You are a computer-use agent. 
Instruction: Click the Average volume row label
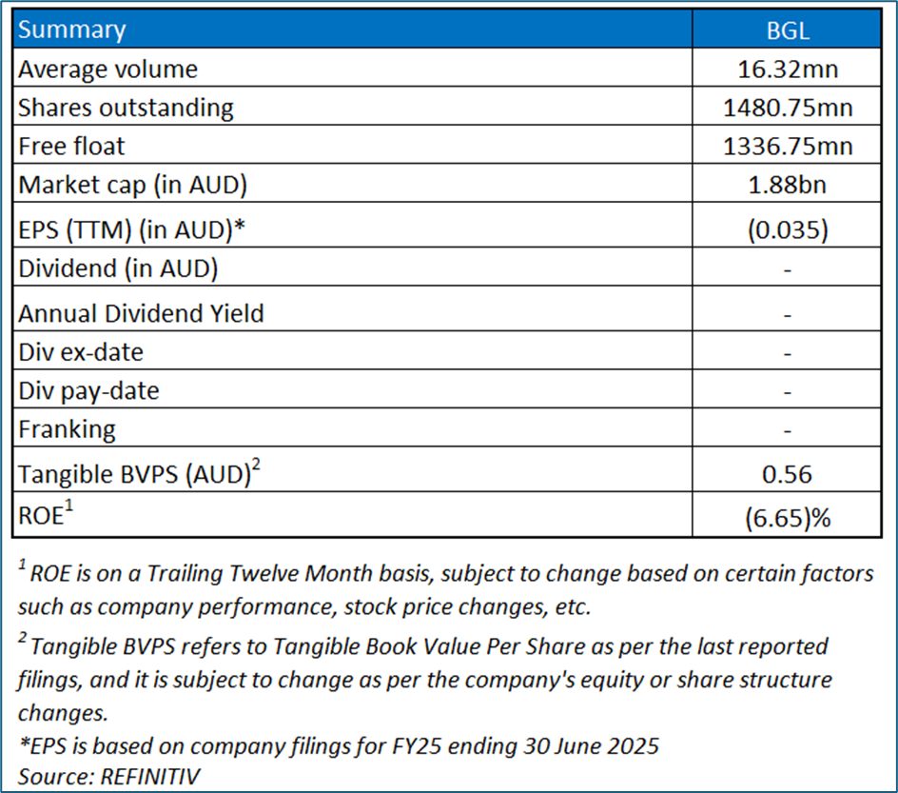tap(107, 69)
